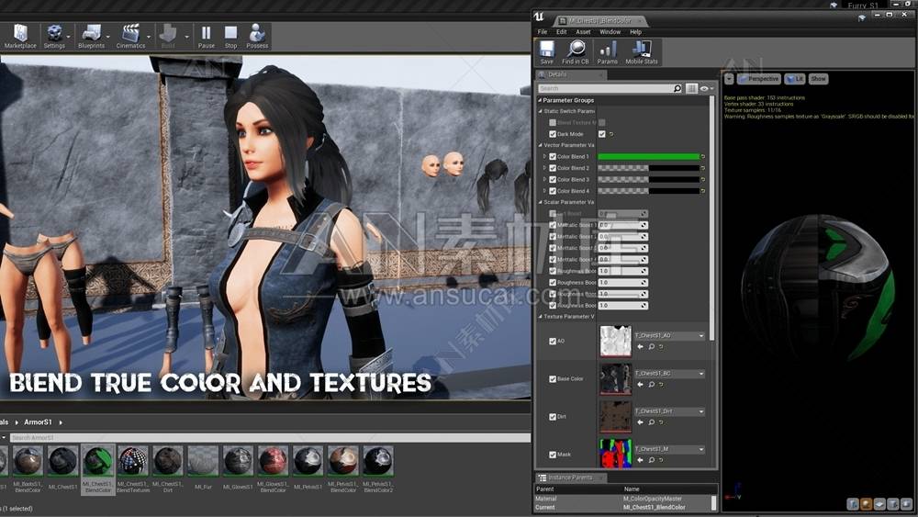Open the viewport options arrow dropdown
Viewport: 918px width, 517px height.
point(729,78)
